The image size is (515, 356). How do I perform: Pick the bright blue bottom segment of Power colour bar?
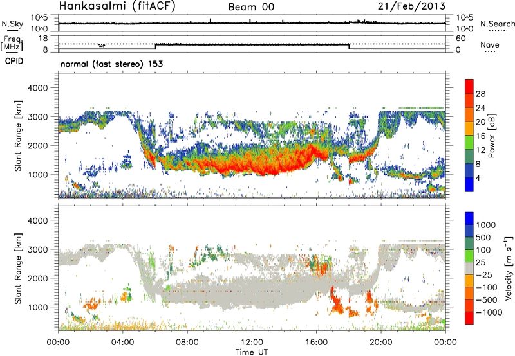[469, 184]
